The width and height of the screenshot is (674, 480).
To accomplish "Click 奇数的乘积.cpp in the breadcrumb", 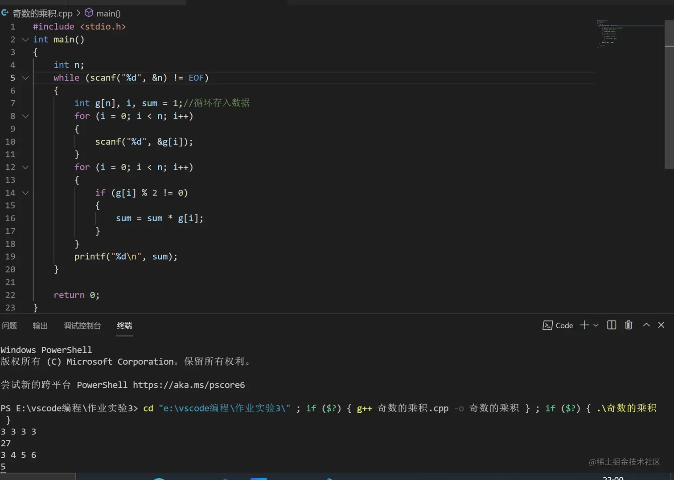I will pos(42,13).
